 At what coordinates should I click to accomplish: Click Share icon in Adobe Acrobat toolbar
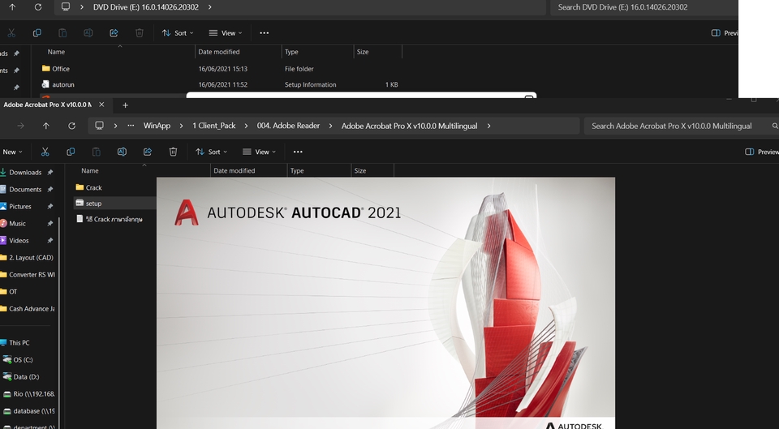(148, 152)
